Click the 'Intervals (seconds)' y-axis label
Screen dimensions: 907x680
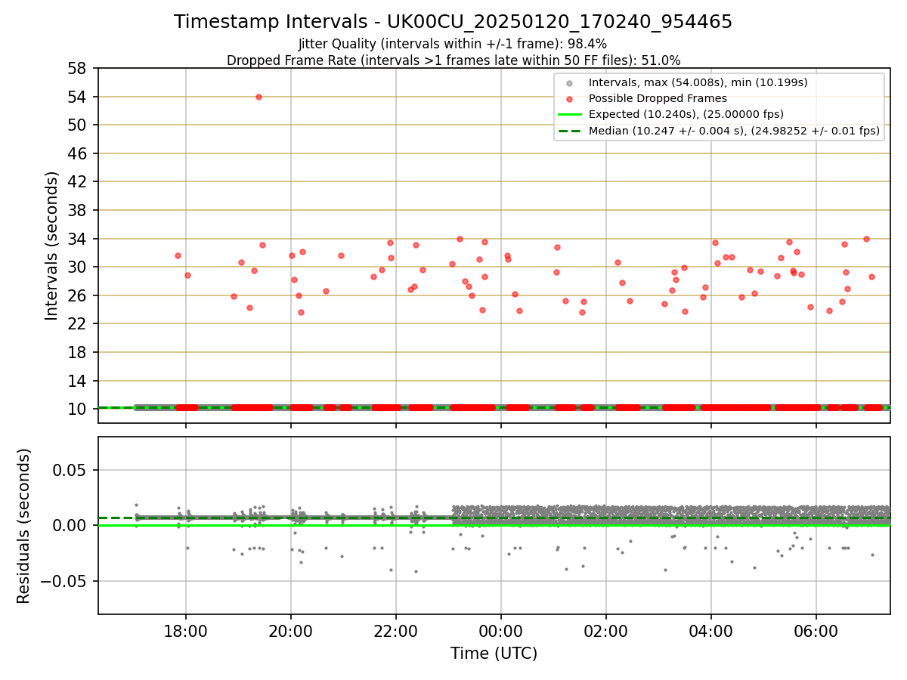coord(51,245)
